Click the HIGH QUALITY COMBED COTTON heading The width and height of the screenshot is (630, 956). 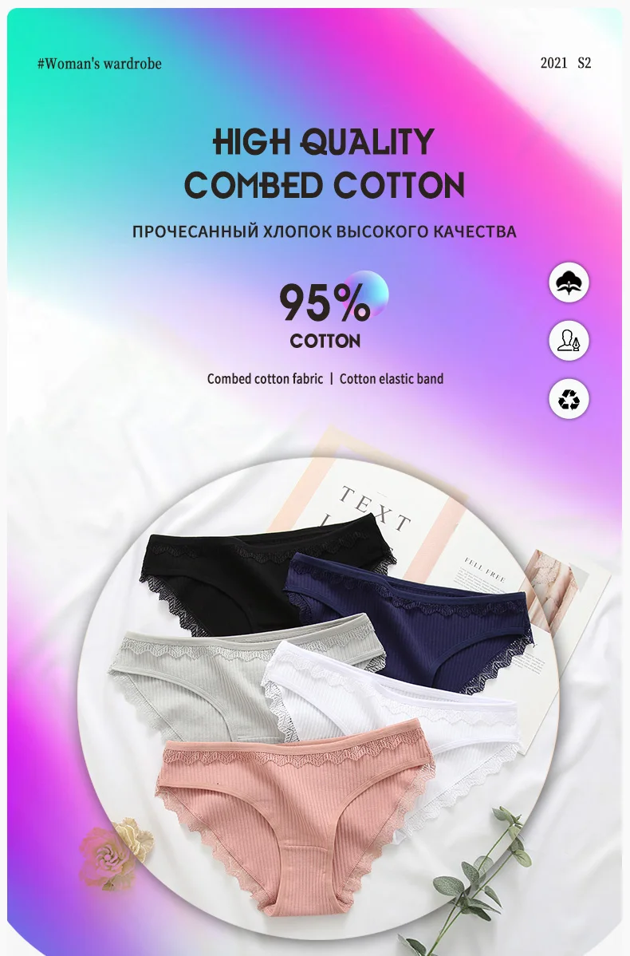pos(324,164)
